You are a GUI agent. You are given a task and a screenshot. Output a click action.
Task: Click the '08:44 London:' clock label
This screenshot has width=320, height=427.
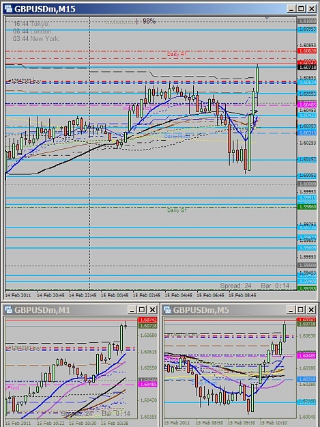pyautogui.click(x=33, y=31)
